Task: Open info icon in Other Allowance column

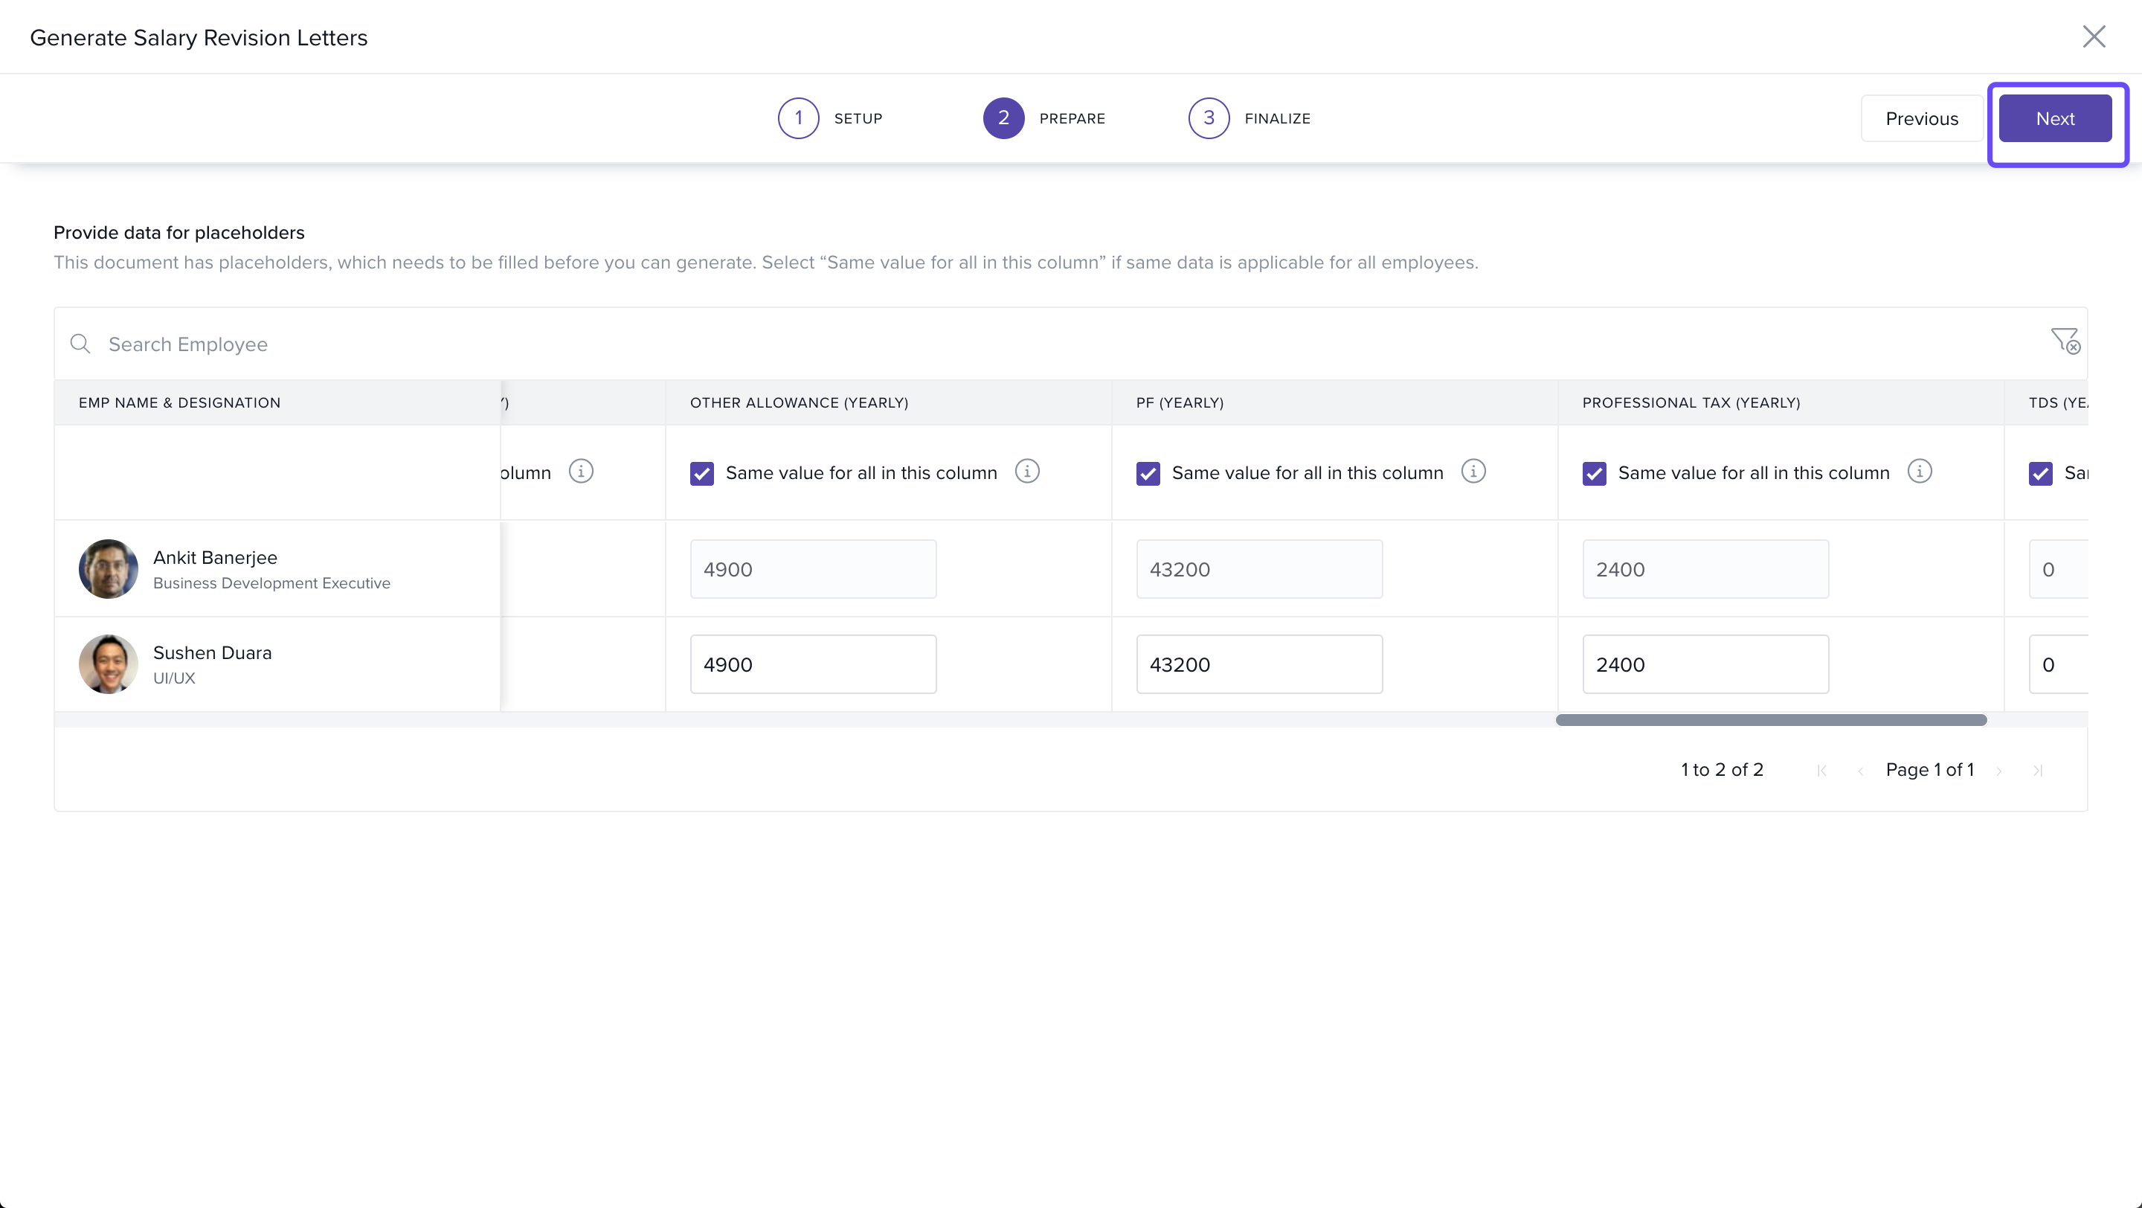Action: point(1027,472)
